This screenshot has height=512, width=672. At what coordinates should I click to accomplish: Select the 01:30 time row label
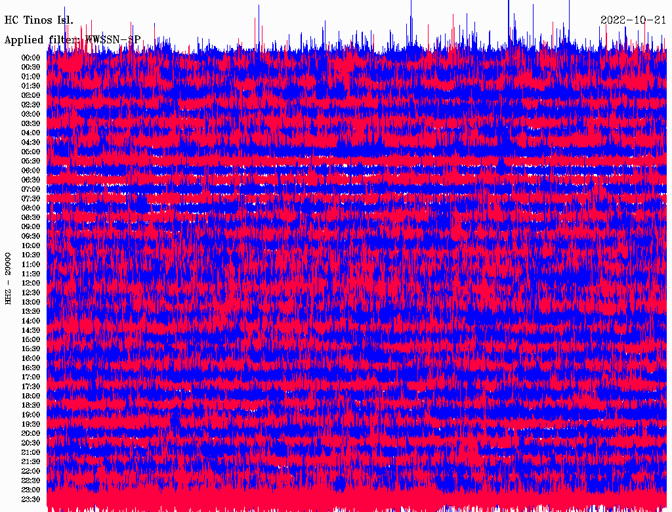[x=31, y=86]
